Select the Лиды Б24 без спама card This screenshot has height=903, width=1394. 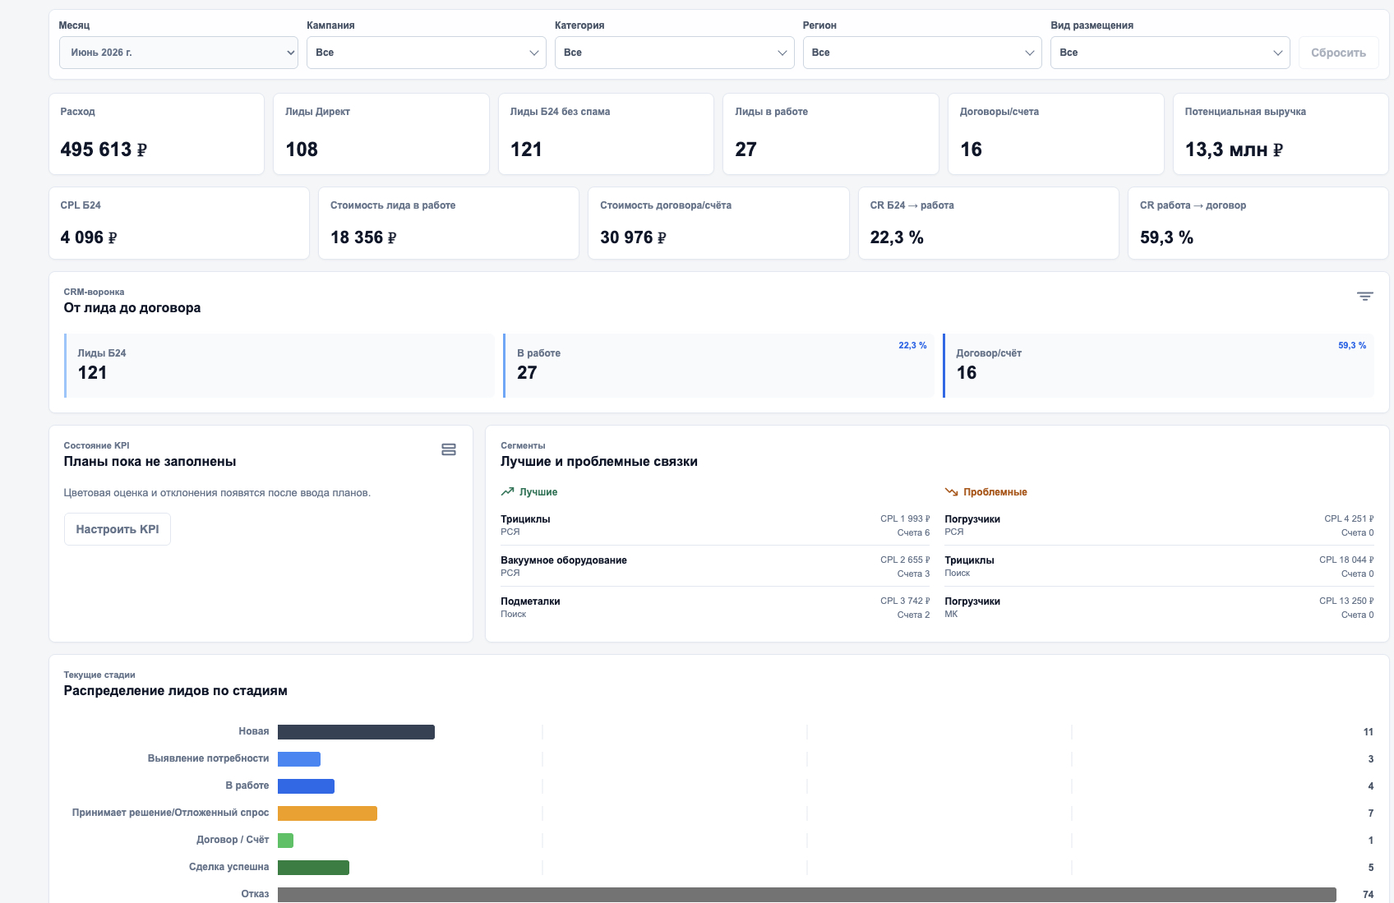(606, 134)
